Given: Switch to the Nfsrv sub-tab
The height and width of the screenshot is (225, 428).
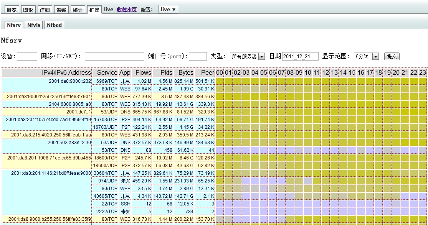Looking at the screenshot, I should tap(14, 25).
